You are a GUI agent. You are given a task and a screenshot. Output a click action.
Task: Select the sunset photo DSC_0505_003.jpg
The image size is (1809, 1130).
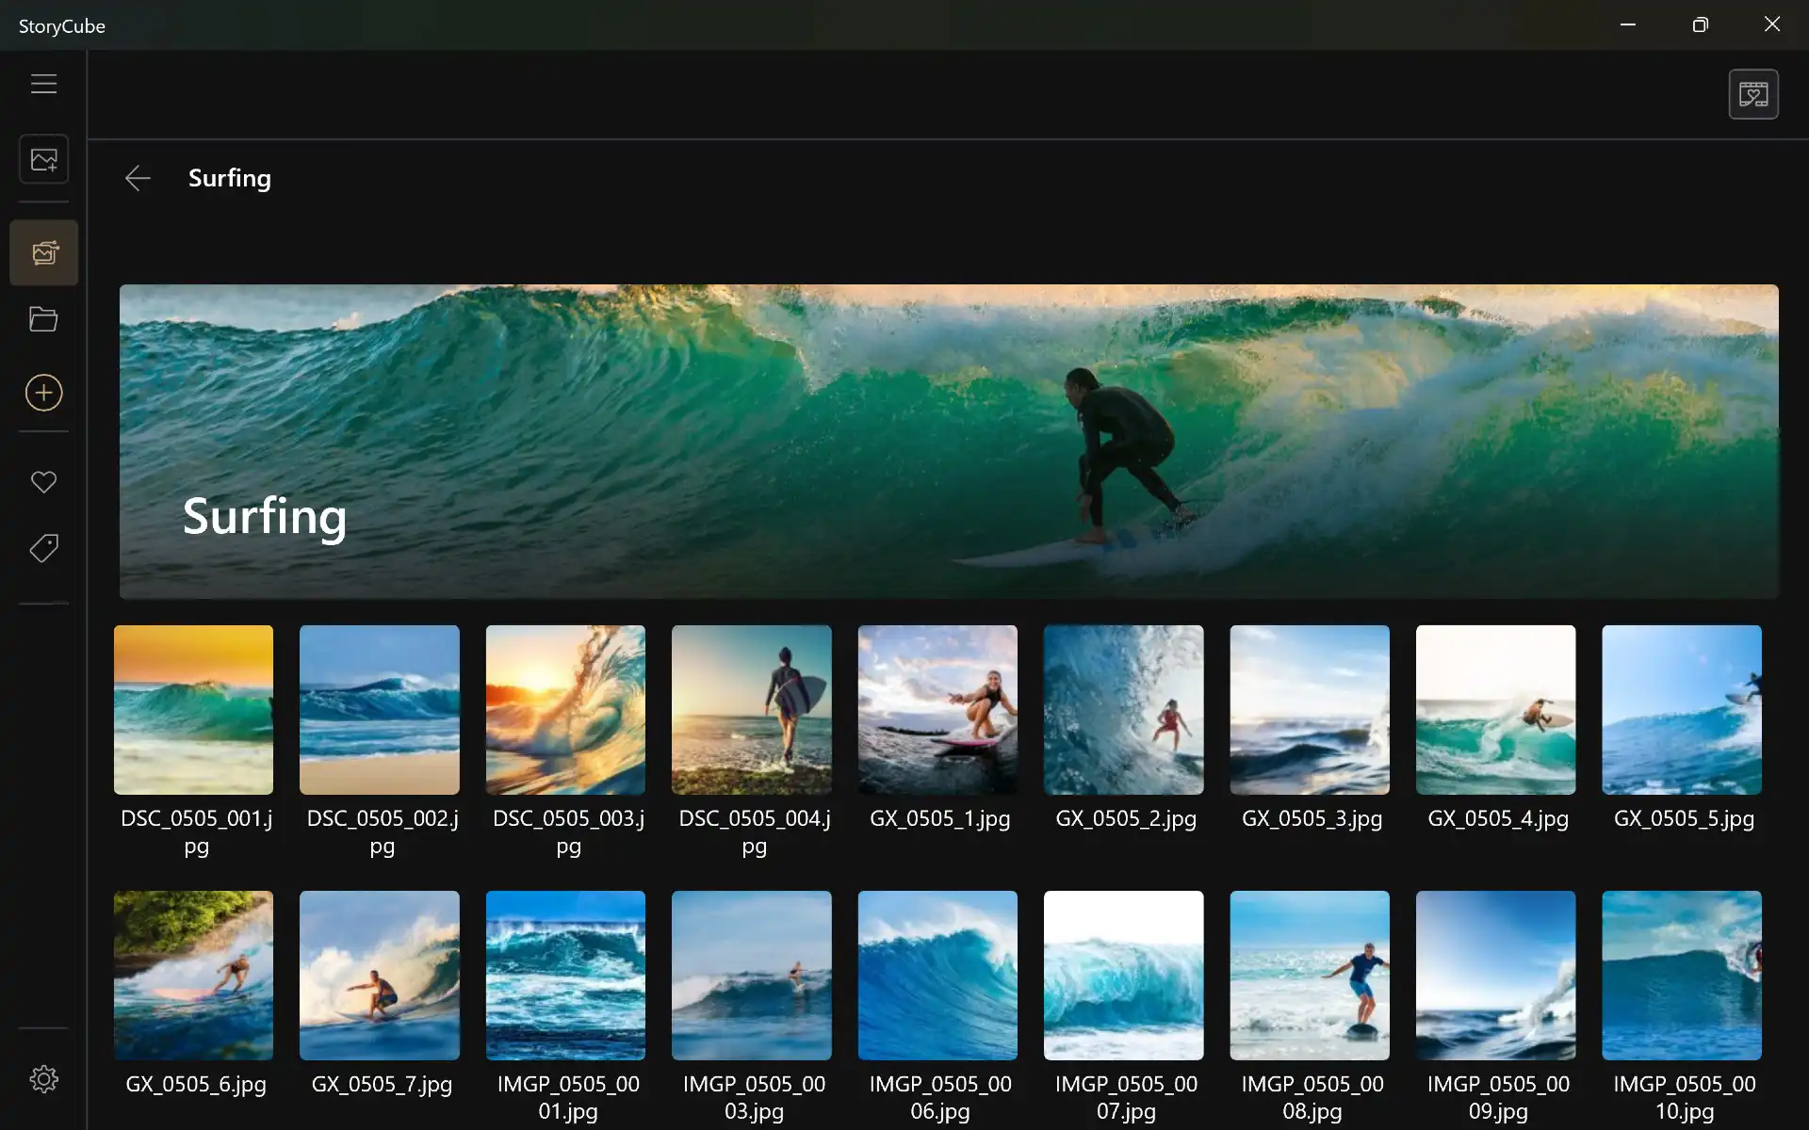pos(565,710)
